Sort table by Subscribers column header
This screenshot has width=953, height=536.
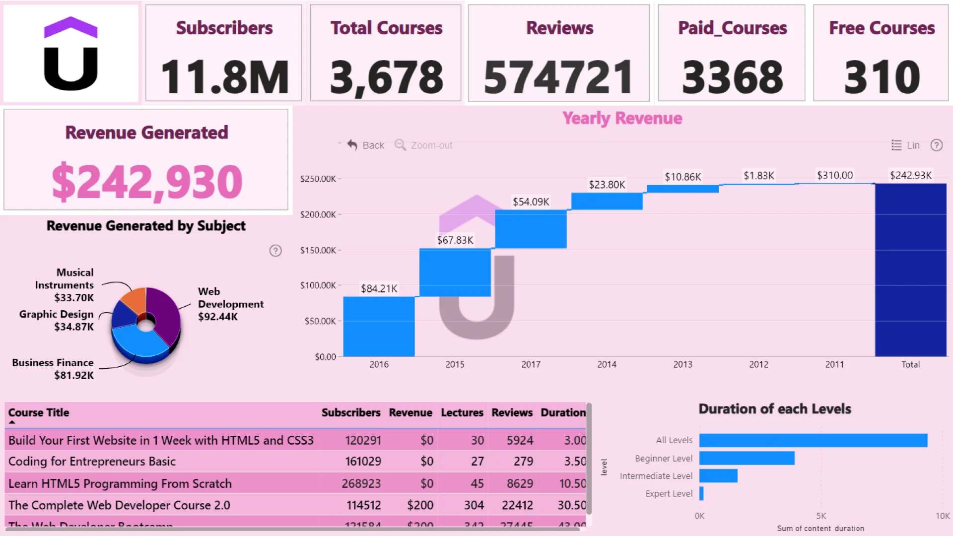point(350,412)
